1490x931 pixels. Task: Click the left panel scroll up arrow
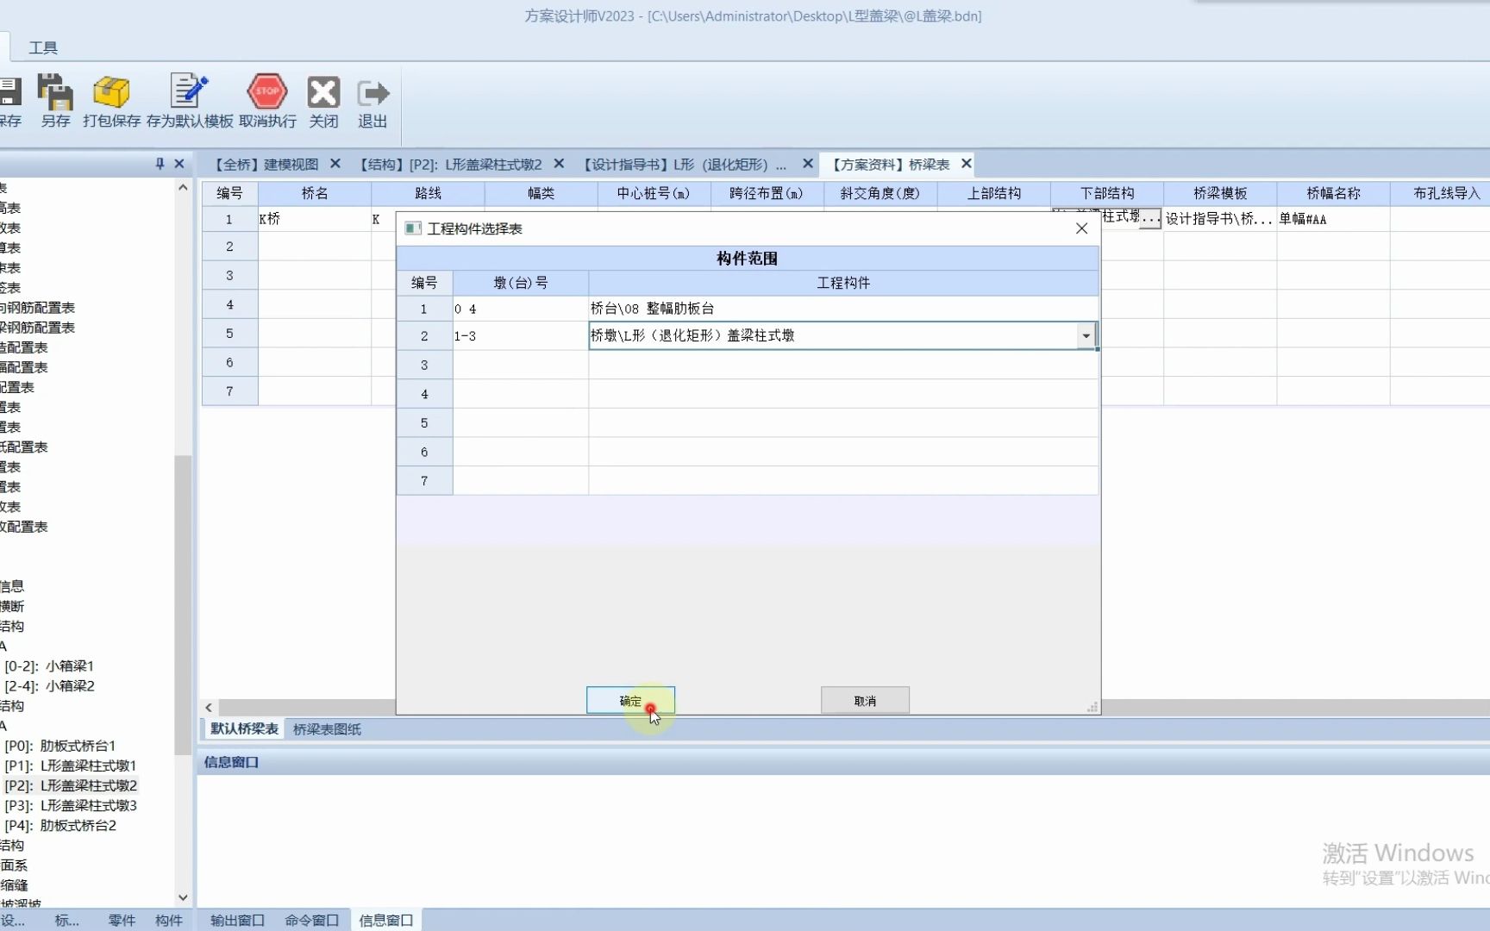click(x=183, y=187)
